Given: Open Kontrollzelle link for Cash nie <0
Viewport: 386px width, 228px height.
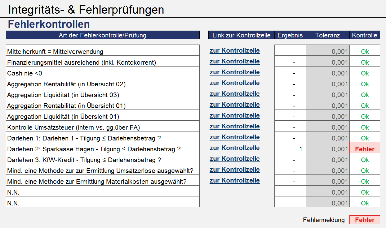Looking at the screenshot, I should 235,72.
